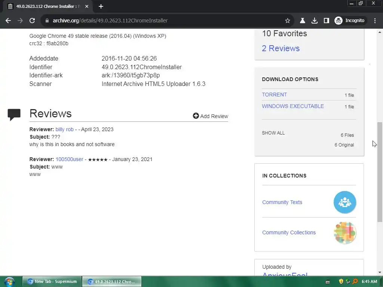This screenshot has height=287, width=383.
Task: Switch to New Tab - Supermium taskbar window
Action: click(x=52, y=281)
